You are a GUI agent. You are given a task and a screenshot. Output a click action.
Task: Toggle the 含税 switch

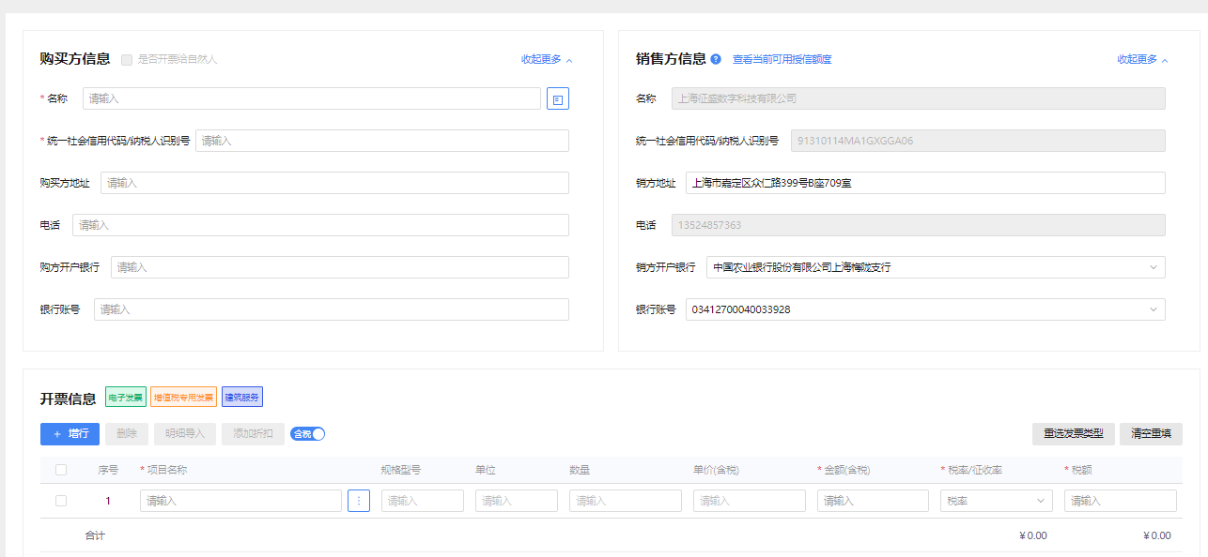click(307, 434)
